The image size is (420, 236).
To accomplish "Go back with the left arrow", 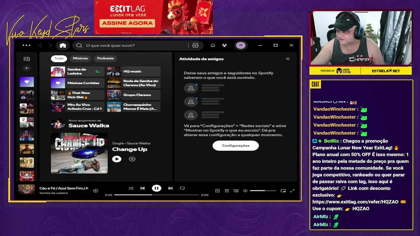I will pyautogui.click(x=41, y=45).
